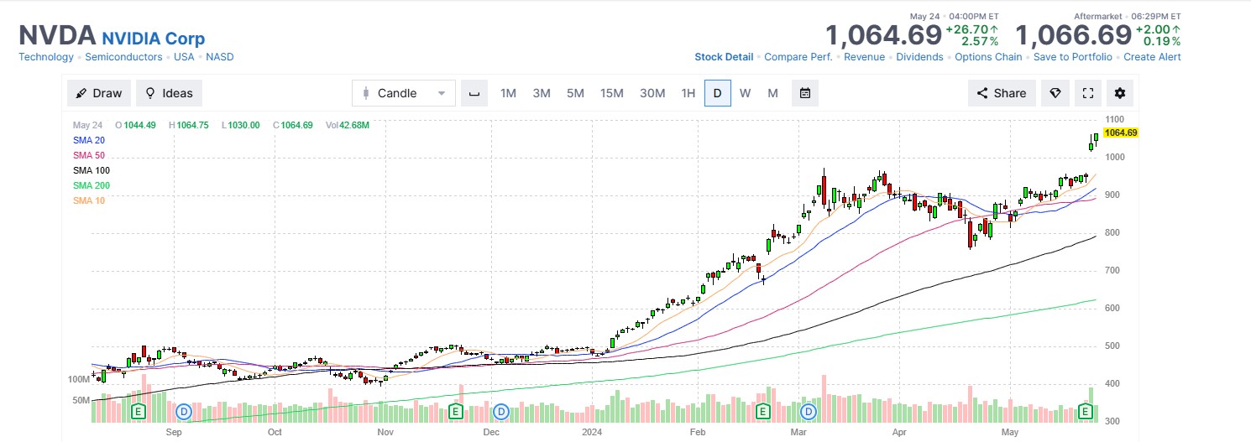
Task: Click the diamond premium icon
Action: coord(1055,93)
